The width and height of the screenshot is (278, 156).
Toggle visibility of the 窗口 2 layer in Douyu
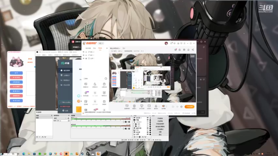[84, 52]
